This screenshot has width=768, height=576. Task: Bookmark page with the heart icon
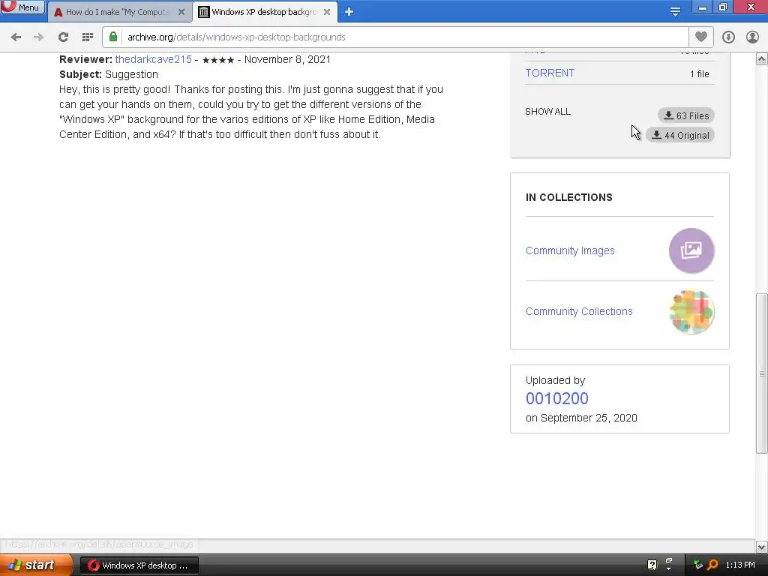click(701, 37)
